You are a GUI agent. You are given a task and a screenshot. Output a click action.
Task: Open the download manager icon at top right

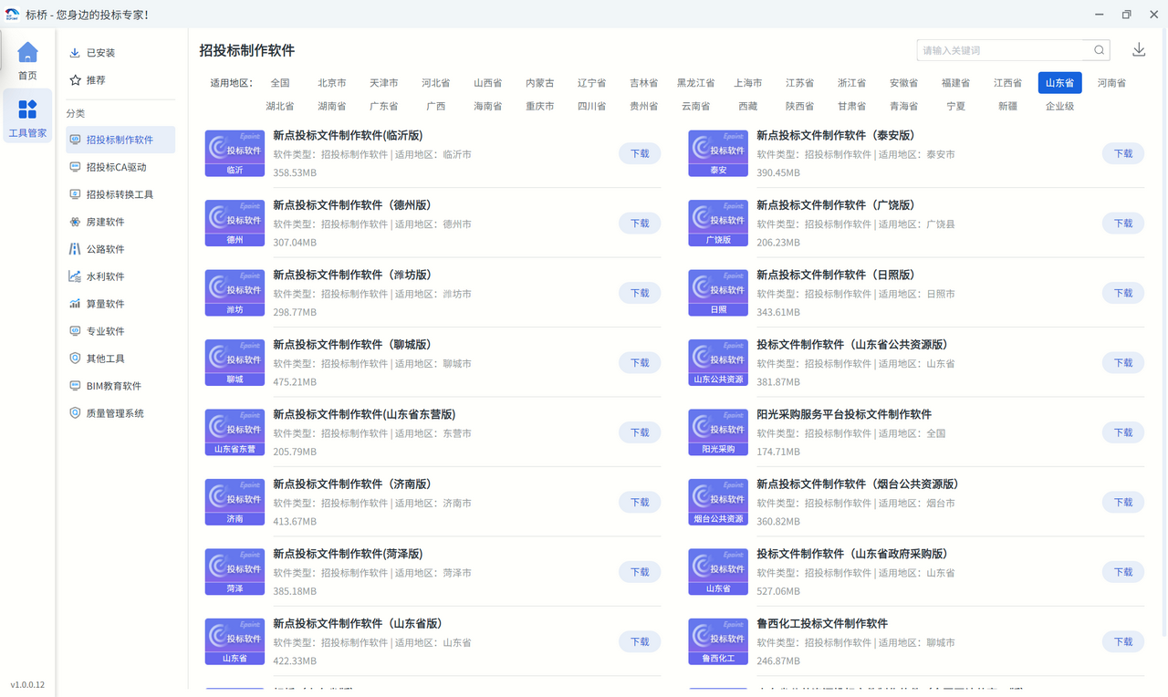1139,49
